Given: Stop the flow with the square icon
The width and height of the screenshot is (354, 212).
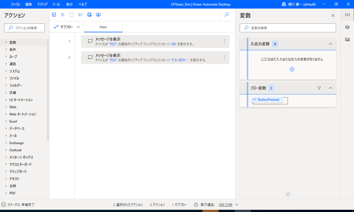Looking at the screenshot, I should pyautogui.click(x=72, y=15).
